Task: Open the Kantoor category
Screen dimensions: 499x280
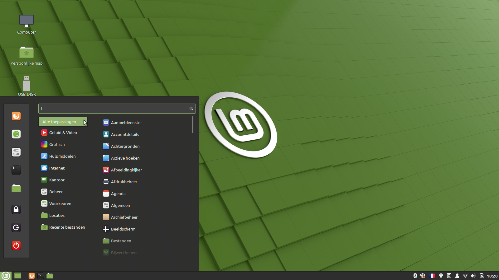Action: 63,180
